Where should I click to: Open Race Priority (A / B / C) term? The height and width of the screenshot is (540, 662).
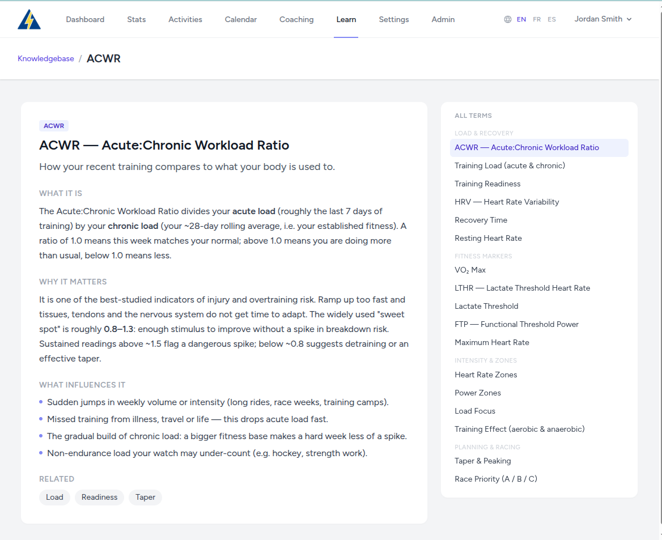click(539, 479)
